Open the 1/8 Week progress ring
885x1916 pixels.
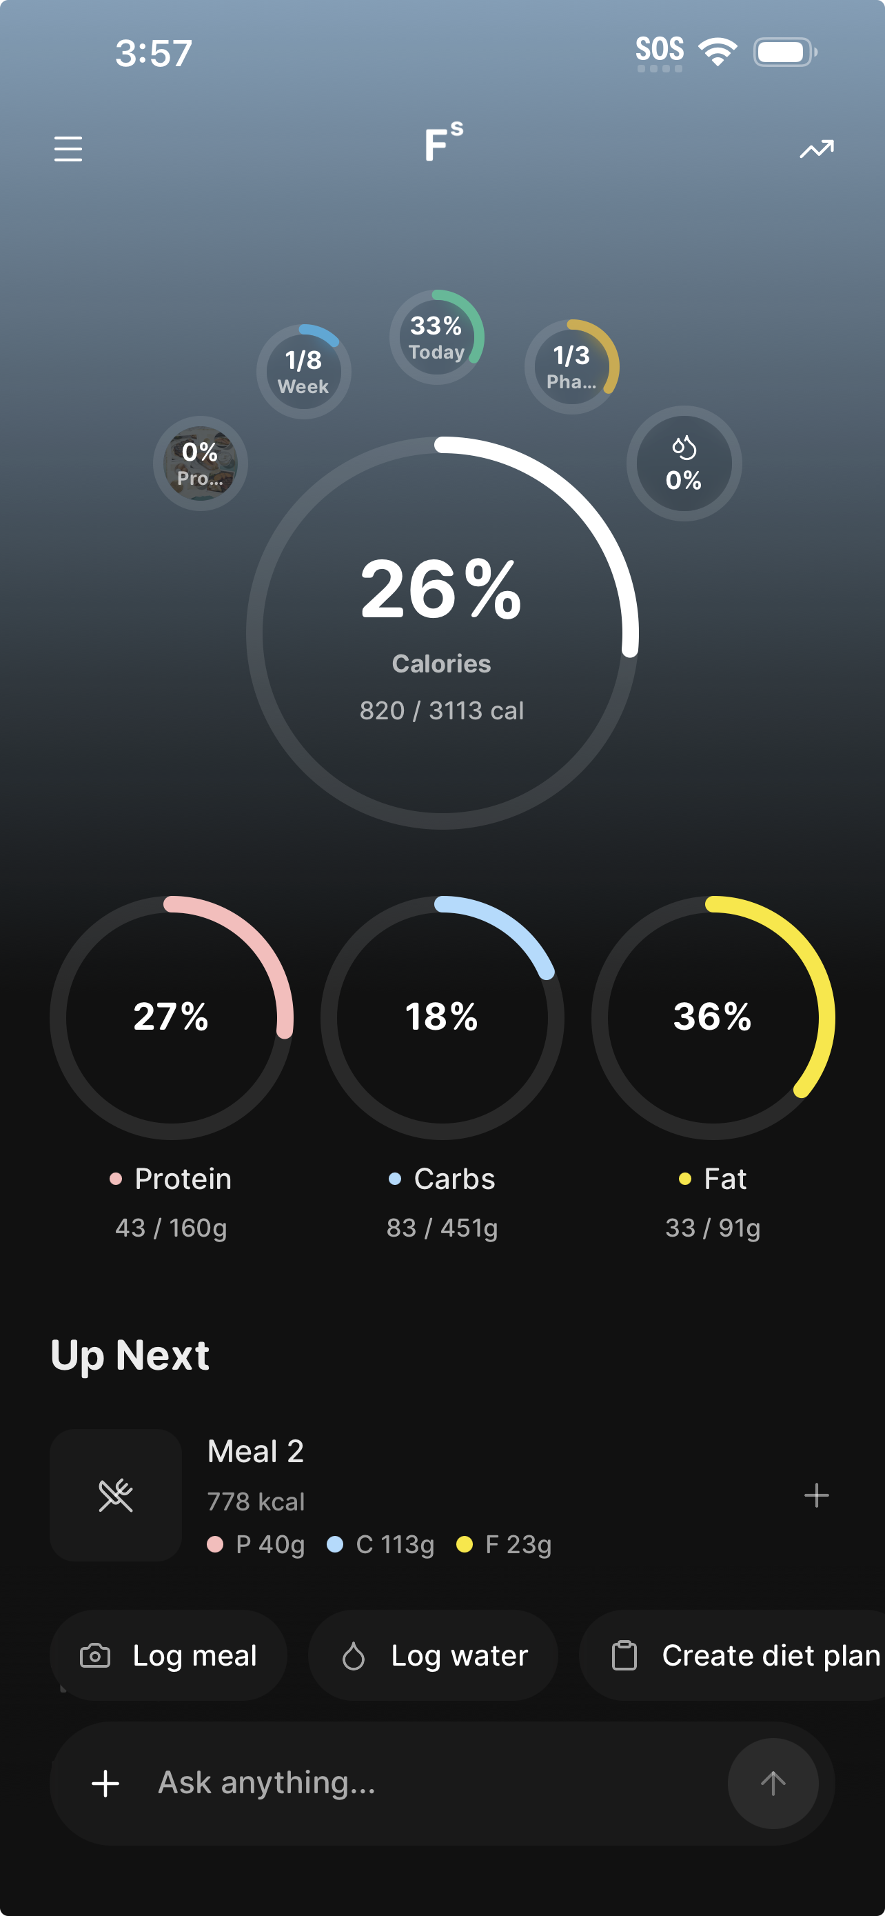303,371
